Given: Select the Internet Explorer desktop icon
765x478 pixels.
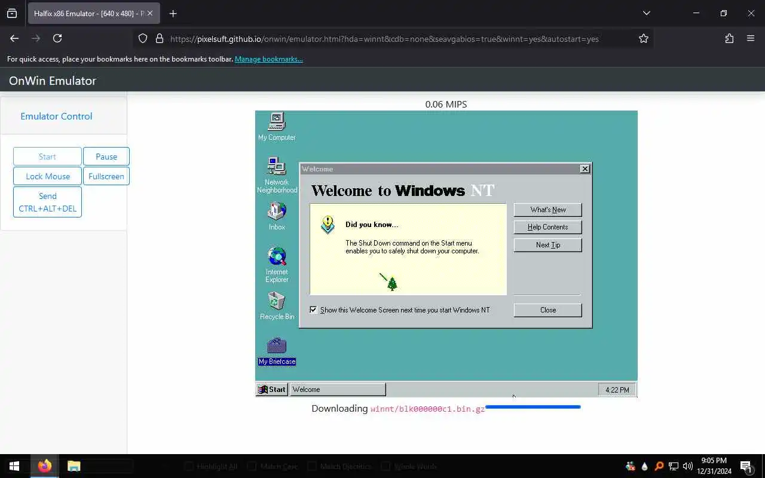Looking at the screenshot, I should click(277, 264).
